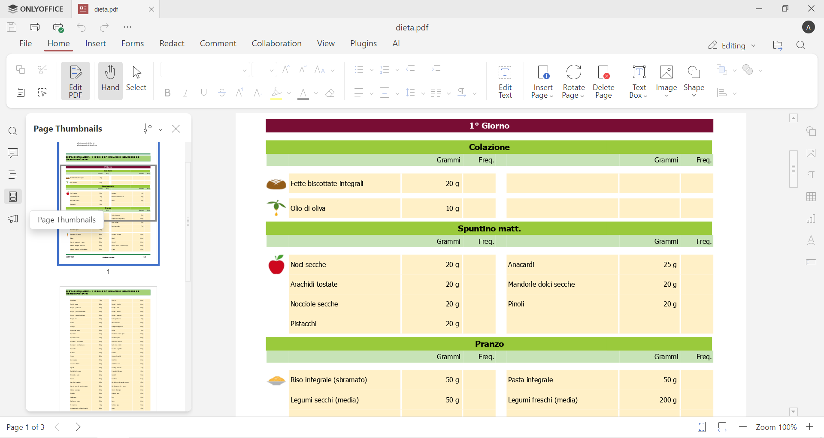Activate the Select cursor tool
The width and height of the screenshot is (824, 438).
point(136,80)
